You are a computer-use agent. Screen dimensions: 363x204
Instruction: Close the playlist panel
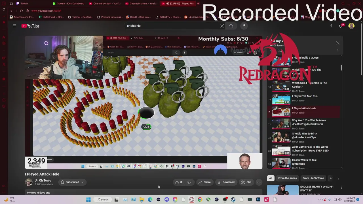coord(338,43)
